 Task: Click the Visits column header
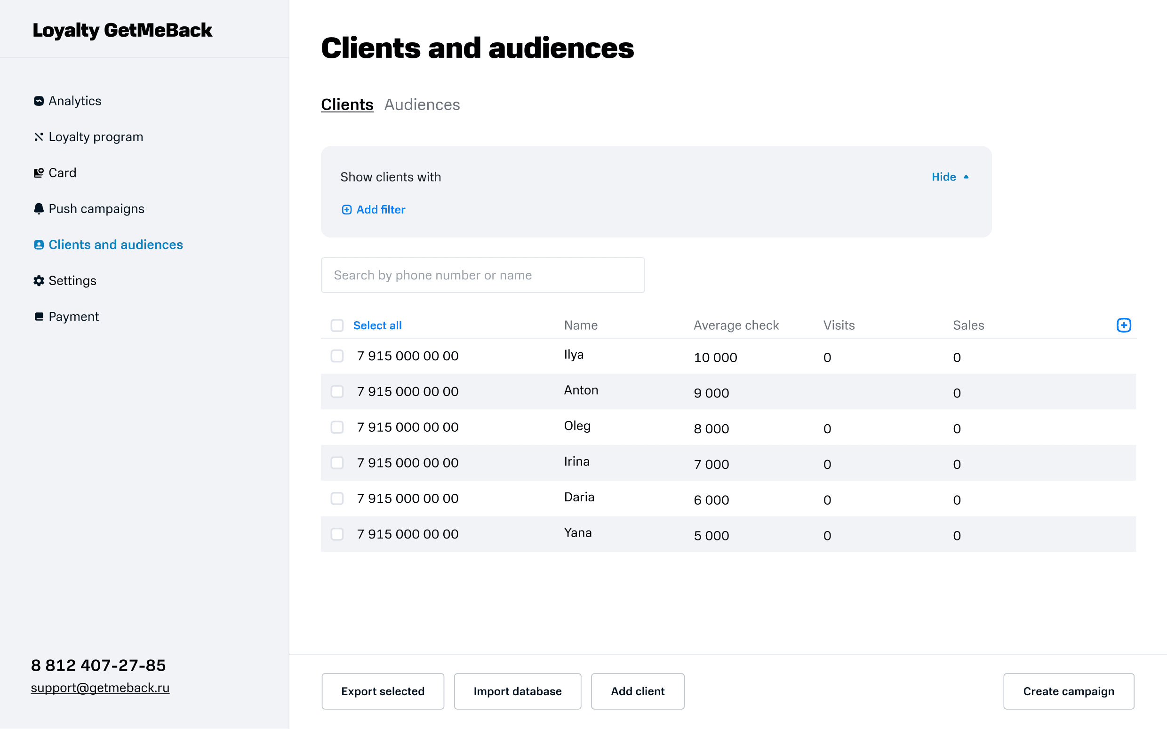pos(839,325)
